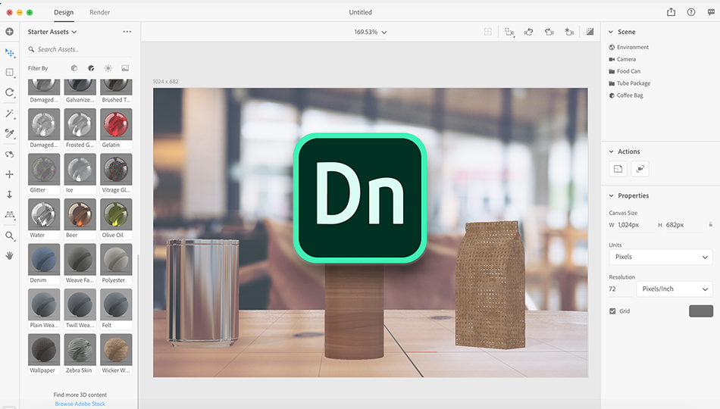Select the Select and Move tool
Viewport: 720px width, 409px height.
(10, 53)
